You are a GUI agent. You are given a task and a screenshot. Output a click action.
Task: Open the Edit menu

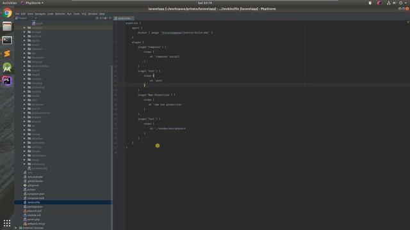tap(23, 14)
